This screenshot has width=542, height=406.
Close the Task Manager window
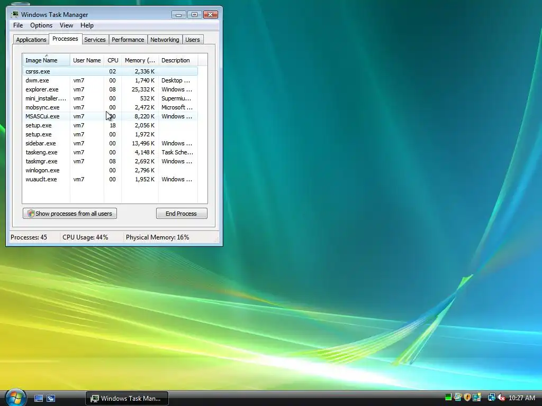click(x=210, y=14)
